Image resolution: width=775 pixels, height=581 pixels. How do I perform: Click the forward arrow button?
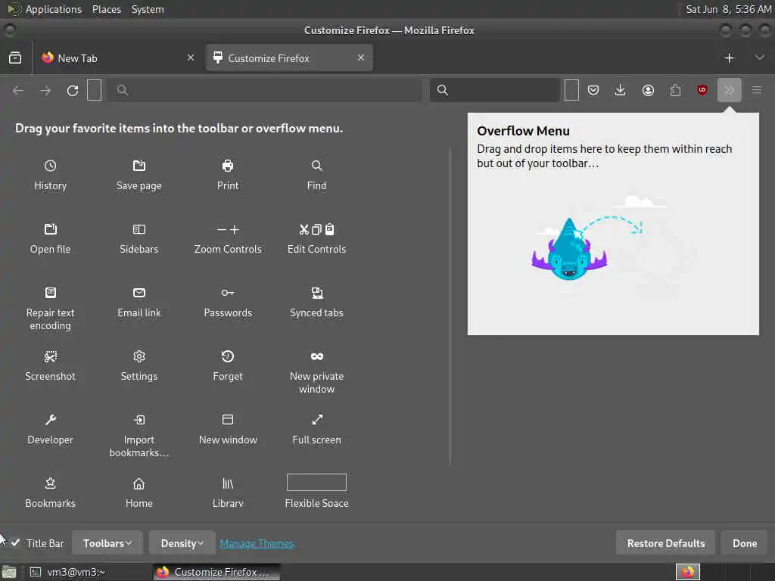pos(45,91)
